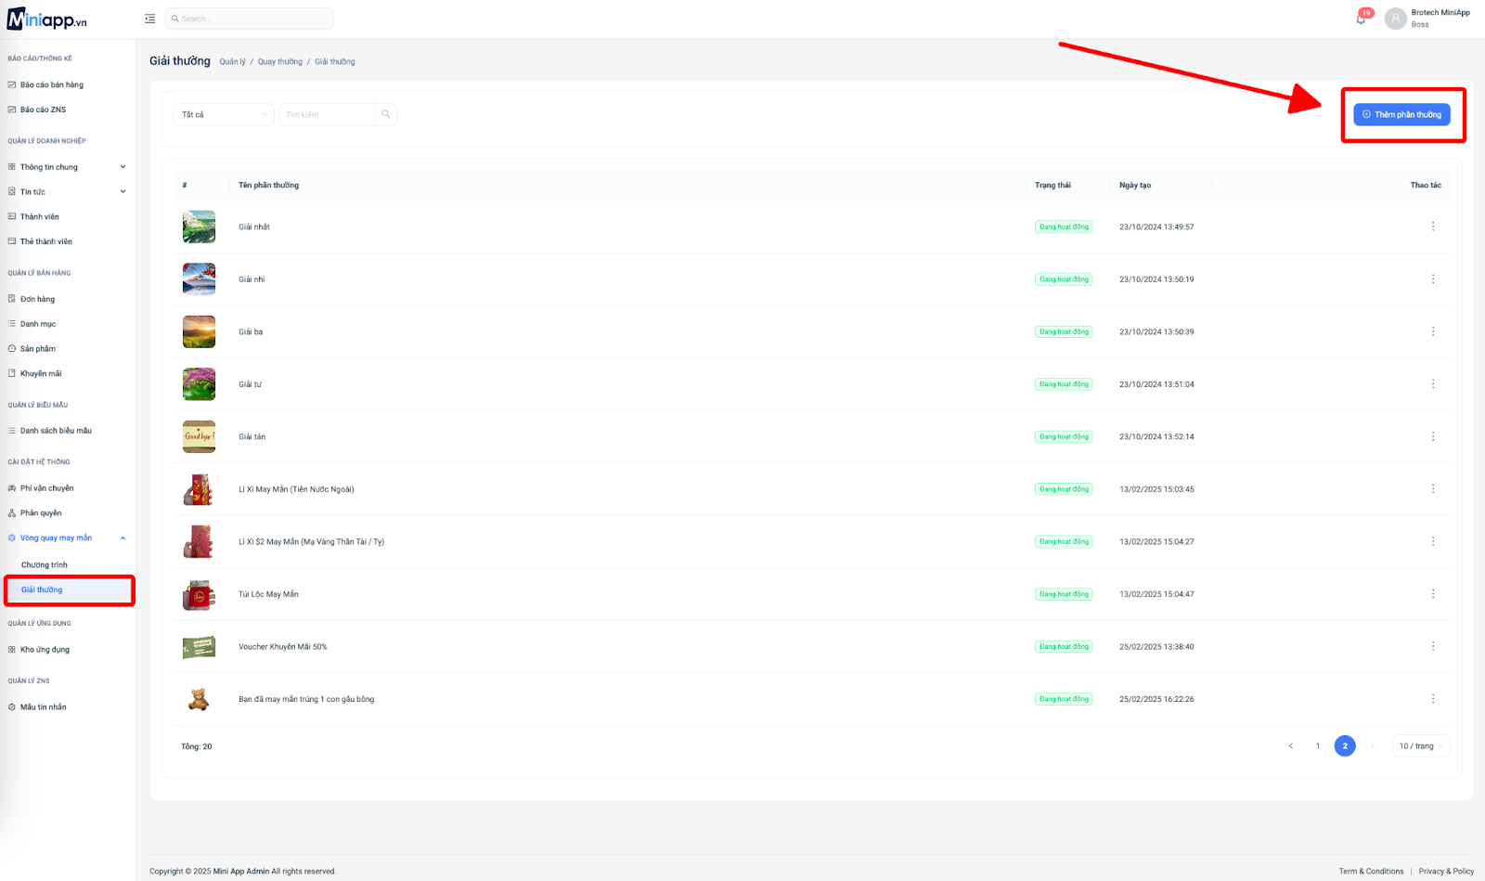Click the Đang hoạt động tag for Giải tán

pyautogui.click(x=1064, y=437)
